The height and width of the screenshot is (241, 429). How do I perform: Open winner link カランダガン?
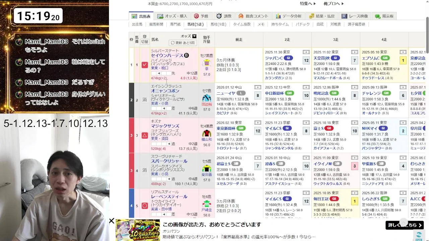coord(274,78)
